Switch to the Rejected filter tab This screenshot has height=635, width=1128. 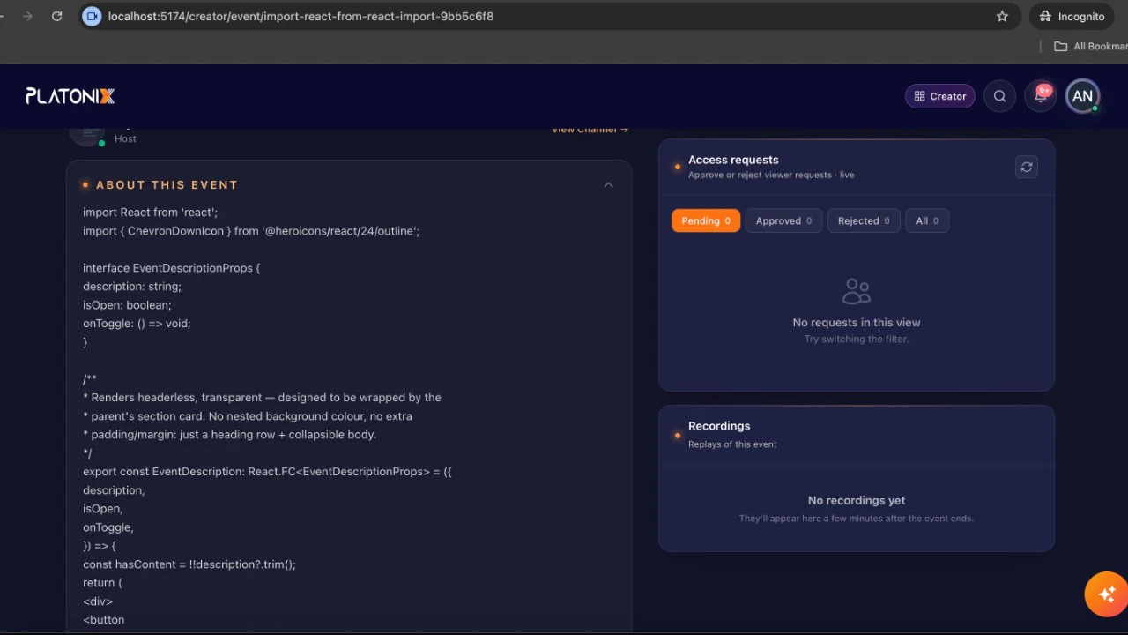tap(864, 220)
